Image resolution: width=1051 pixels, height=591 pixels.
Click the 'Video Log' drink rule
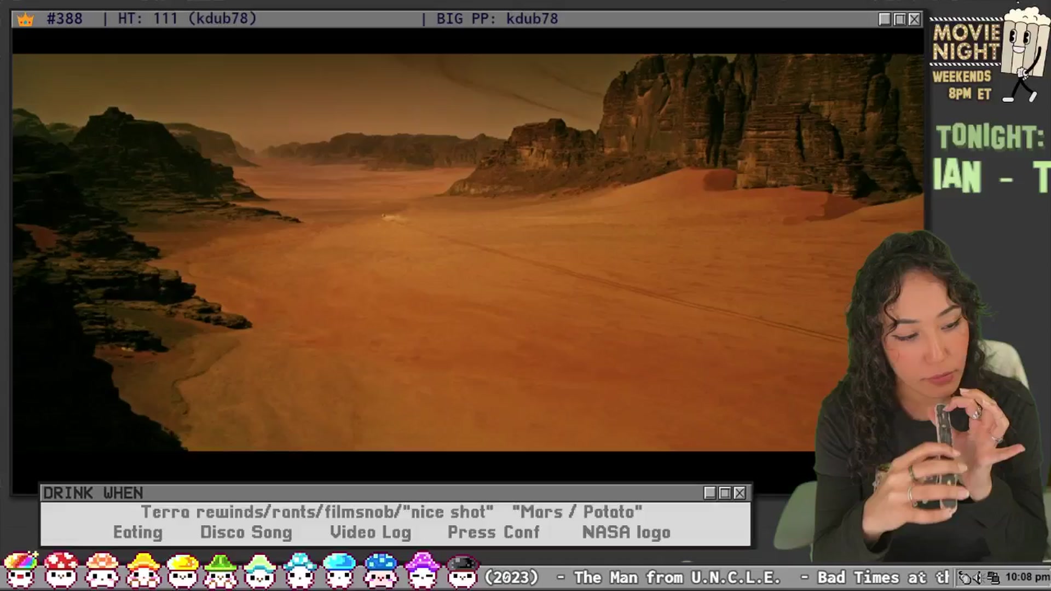[370, 532]
